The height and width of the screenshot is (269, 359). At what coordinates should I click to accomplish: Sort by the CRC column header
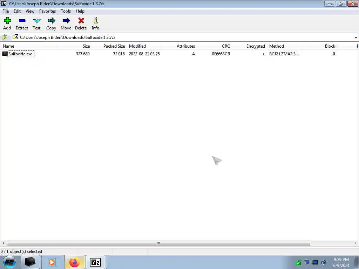click(x=215, y=46)
